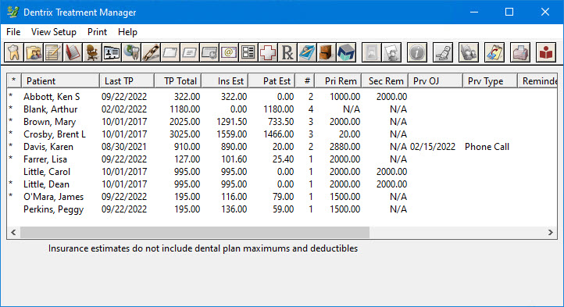Sort by the TP Total column header

[178, 81]
